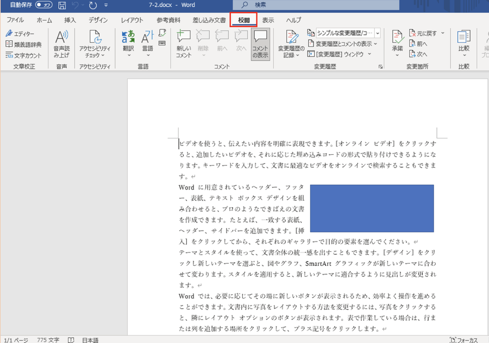The image size is (489, 343).
Task: Open the ファイル tab
Action: (15, 20)
